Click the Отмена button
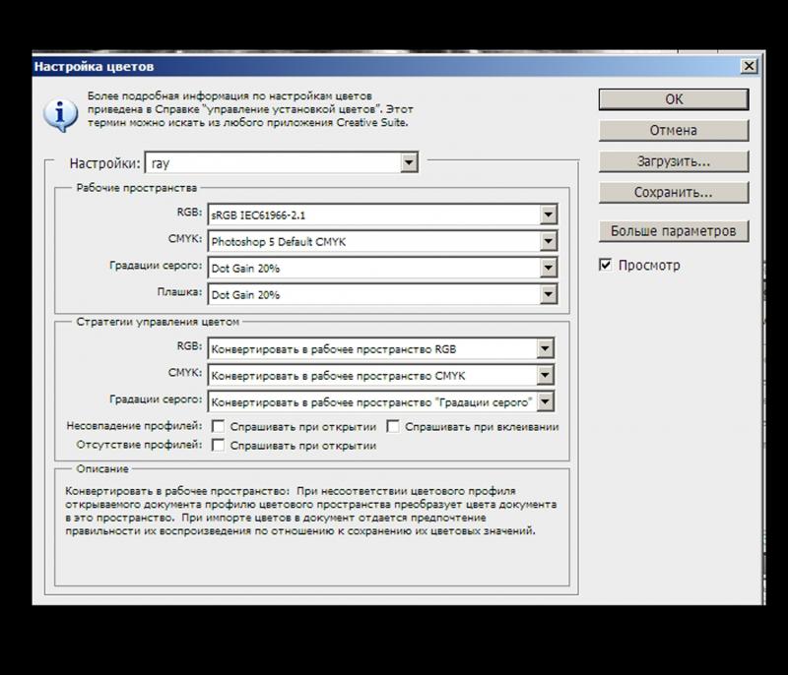Screen dimensions: 788x675 pyautogui.click(x=674, y=131)
